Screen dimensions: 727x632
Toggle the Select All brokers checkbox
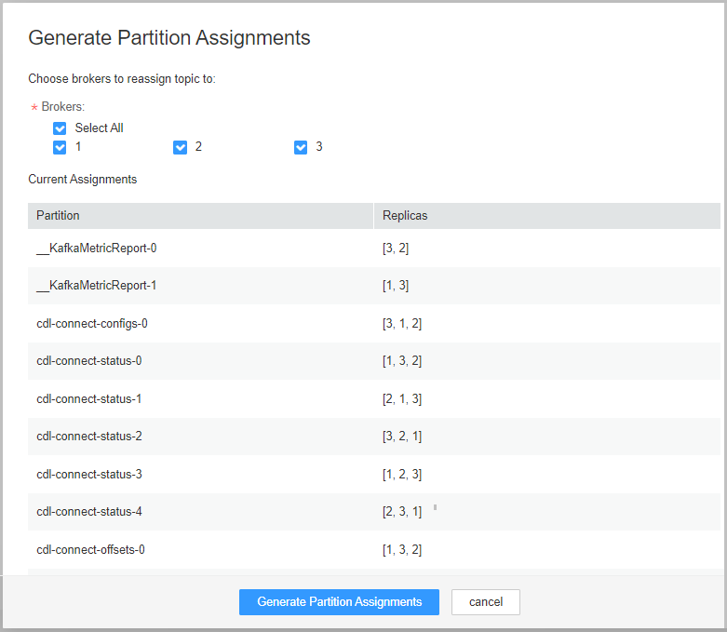(x=60, y=128)
